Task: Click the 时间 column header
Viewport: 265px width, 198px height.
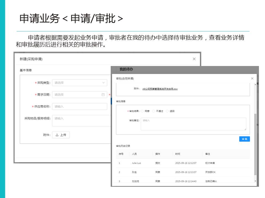Action: click(x=177, y=154)
